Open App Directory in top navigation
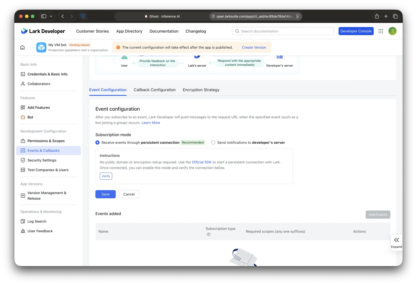The width and height of the screenshot is (417, 285). [129, 31]
